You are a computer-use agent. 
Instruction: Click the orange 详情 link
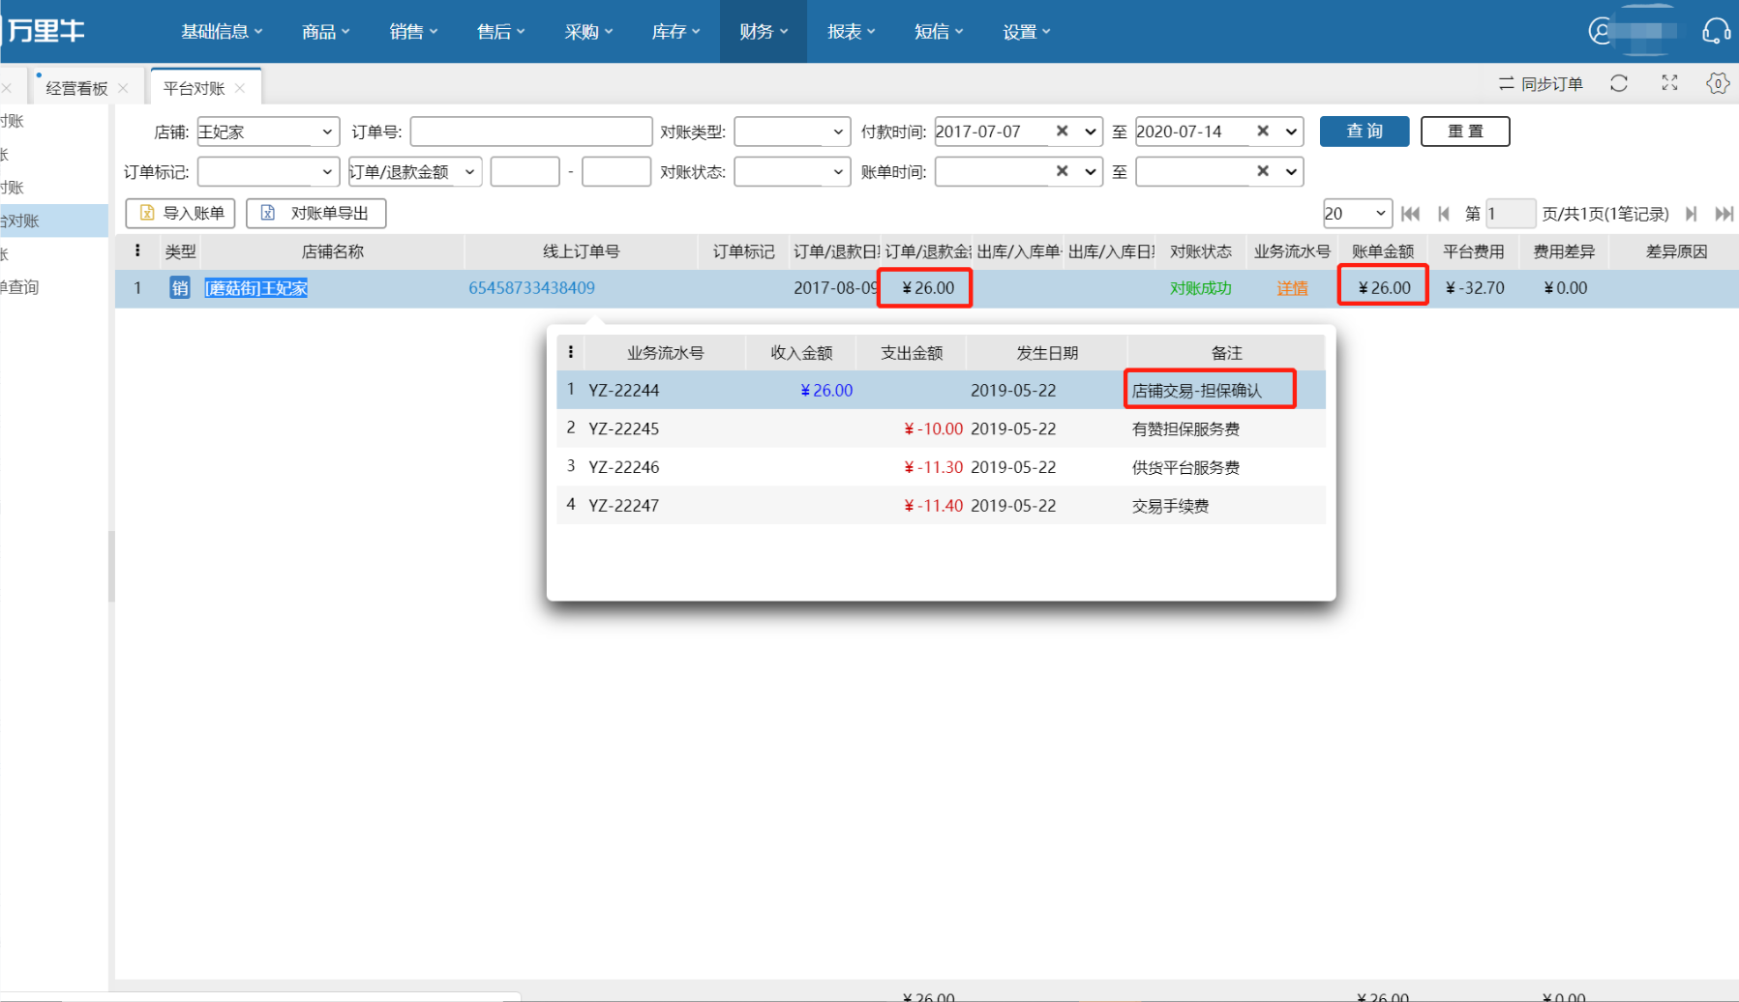[1292, 287]
